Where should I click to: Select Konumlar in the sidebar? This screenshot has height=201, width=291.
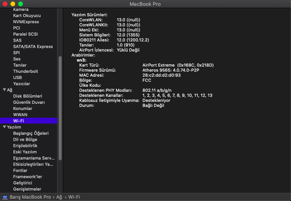click(23, 108)
